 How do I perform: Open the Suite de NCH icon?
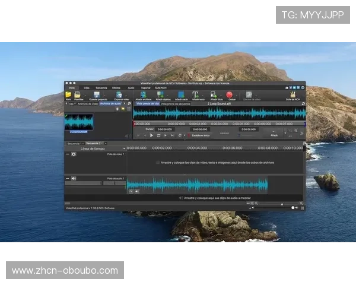point(293,94)
